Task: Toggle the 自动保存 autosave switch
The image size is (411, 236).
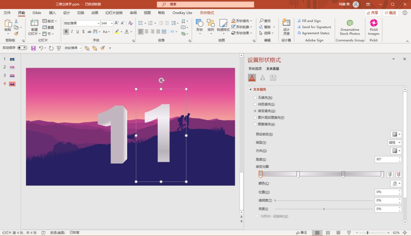Action: tap(22, 48)
